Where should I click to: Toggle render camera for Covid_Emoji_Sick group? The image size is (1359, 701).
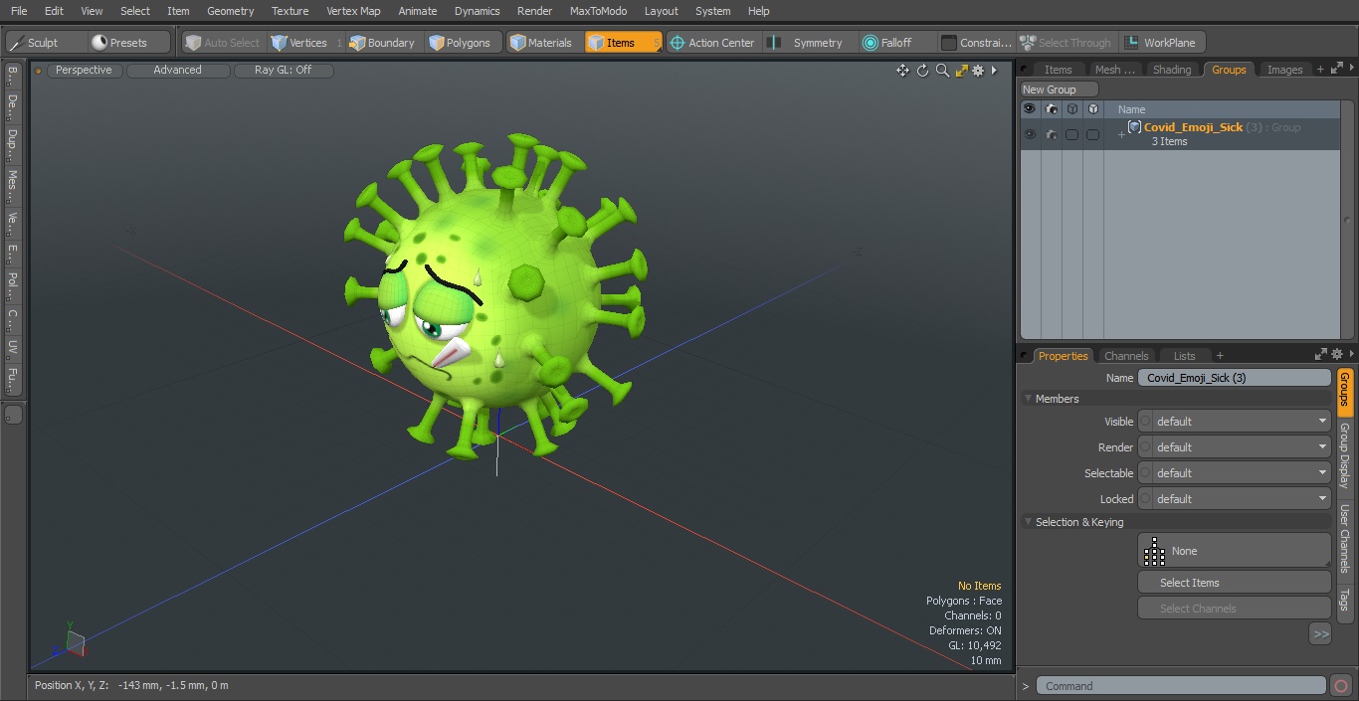coord(1051,134)
